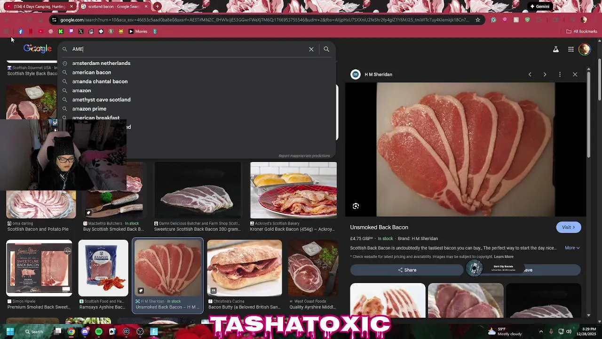Open Scottish Bacon and Potato Pie result

38,229
